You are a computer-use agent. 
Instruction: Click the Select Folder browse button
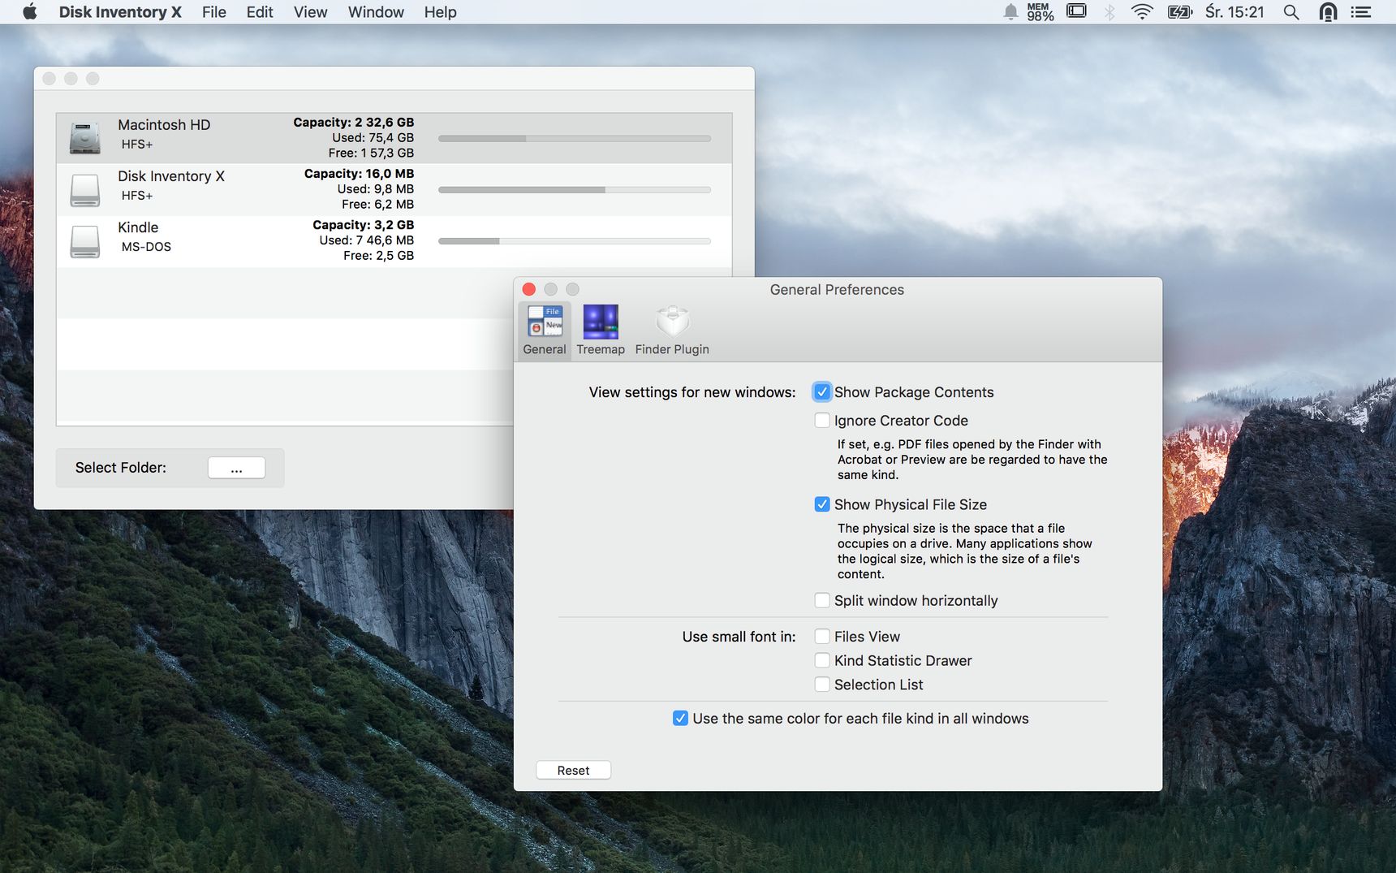[236, 468]
